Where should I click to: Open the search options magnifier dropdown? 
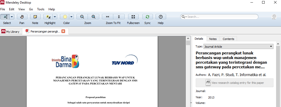click(x=184, y=17)
